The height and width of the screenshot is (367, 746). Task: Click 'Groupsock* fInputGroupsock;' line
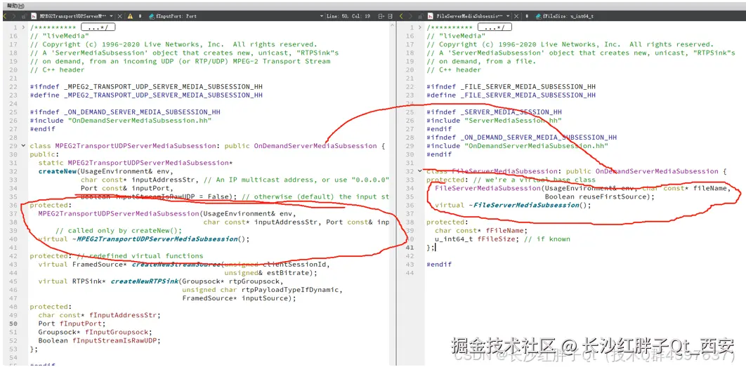pos(95,332)
